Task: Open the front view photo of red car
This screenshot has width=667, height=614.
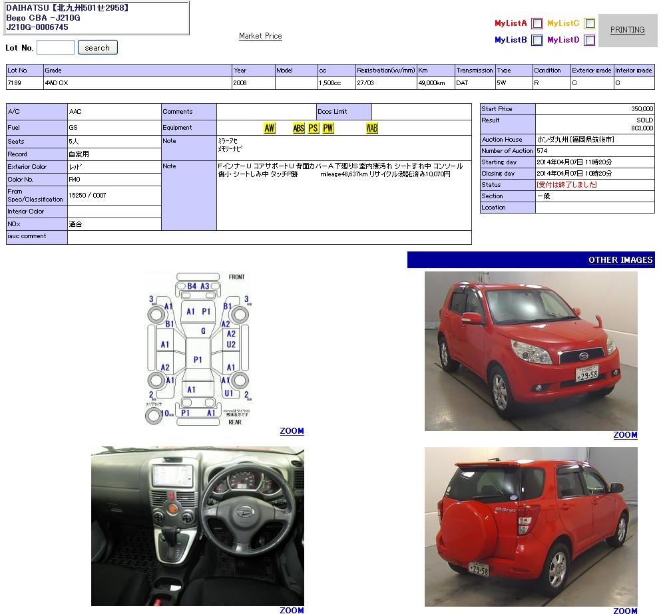Action: [x=531, y=351]
